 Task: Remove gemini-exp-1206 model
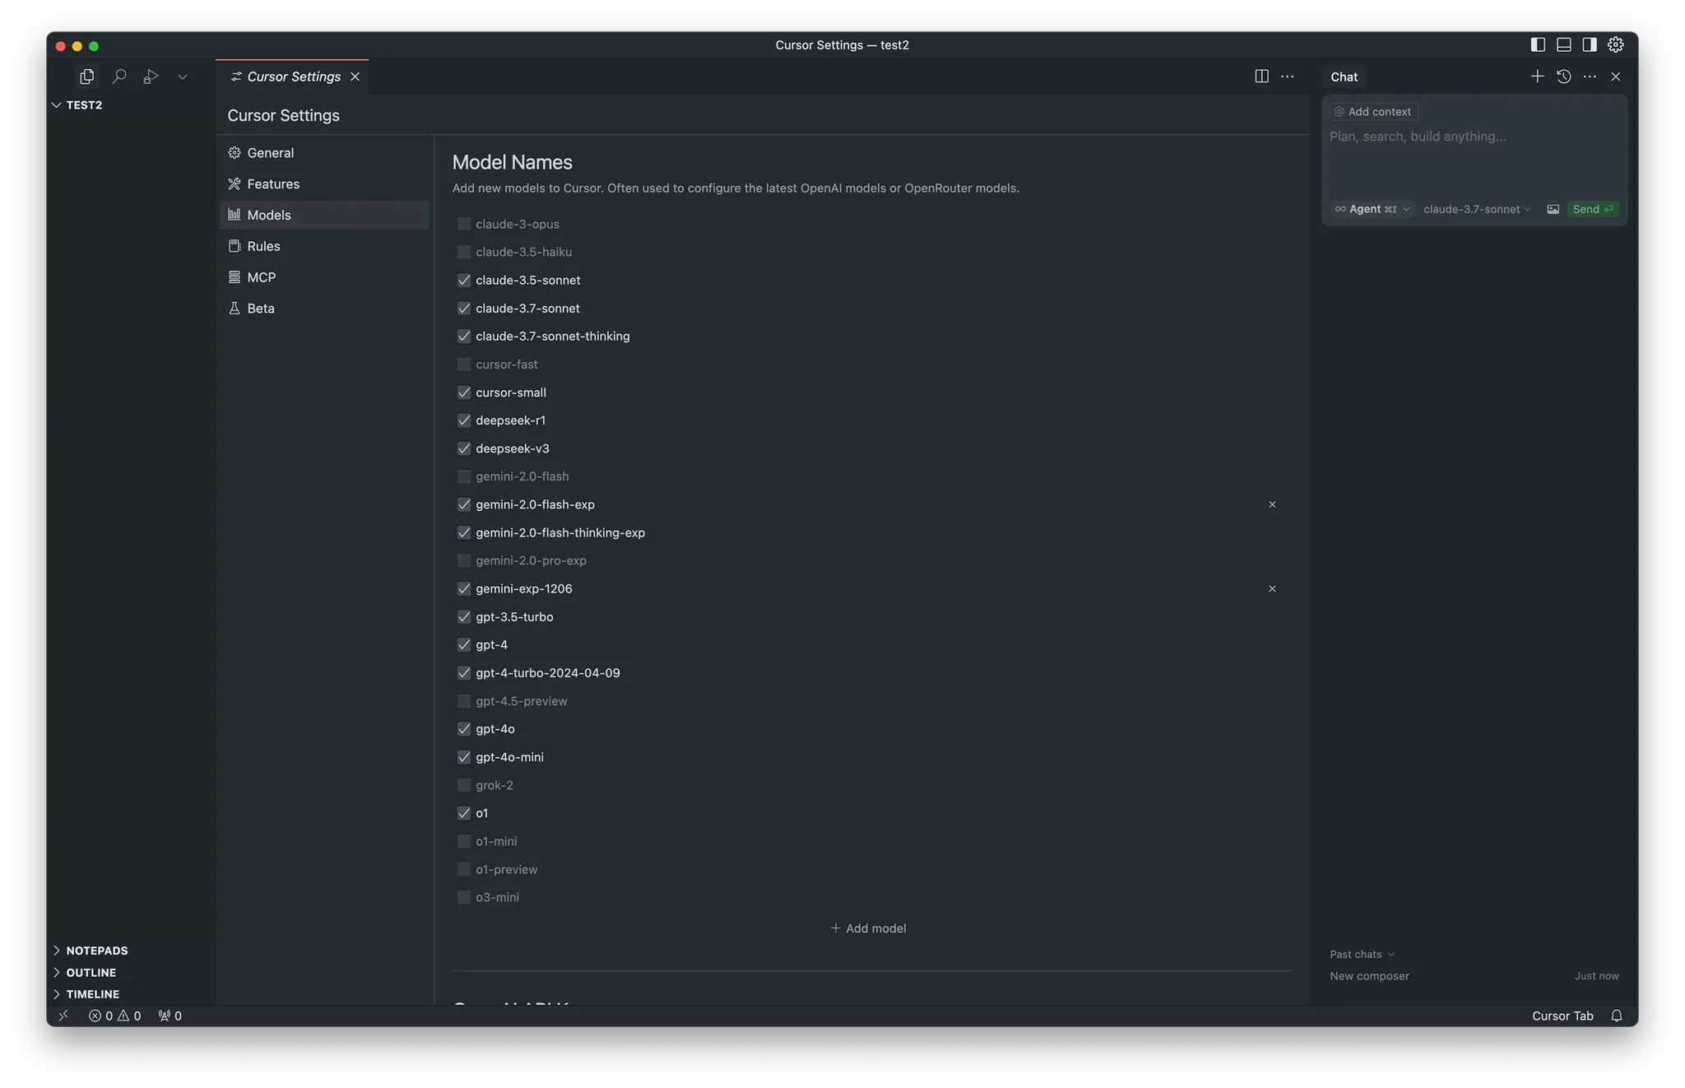tap(1272, 588)
